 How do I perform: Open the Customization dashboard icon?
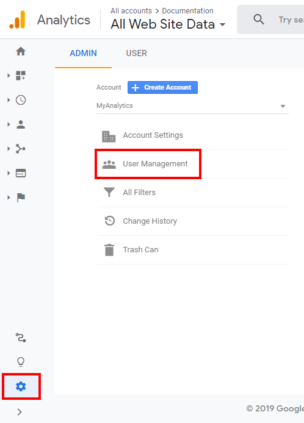pyautogui.click(x=21, y=76)
